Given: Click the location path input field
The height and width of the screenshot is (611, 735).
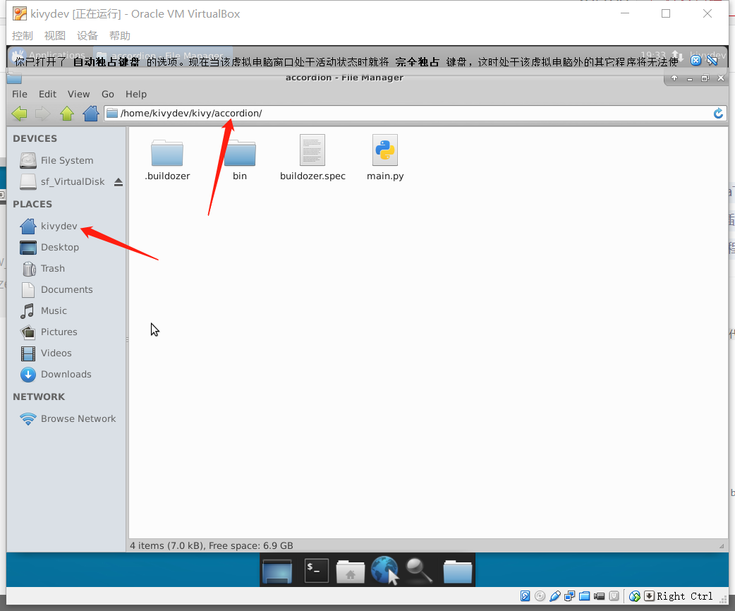Looking at the screenshot, I should [x=415, y=113].
